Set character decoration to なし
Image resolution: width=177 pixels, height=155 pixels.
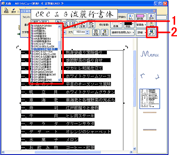[131, 17]
